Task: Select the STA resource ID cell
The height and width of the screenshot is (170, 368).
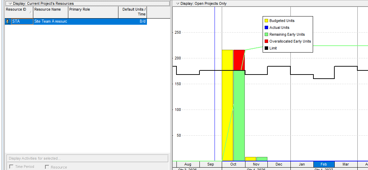Action: pyautogui.click(x=22, y=22)
